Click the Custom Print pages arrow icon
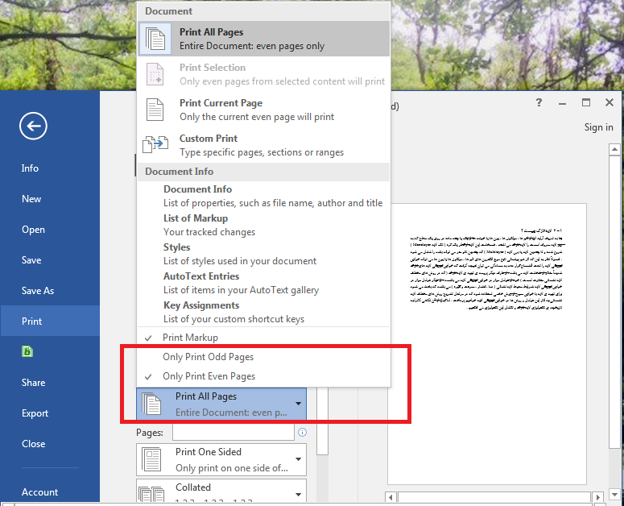 point(155,144)
